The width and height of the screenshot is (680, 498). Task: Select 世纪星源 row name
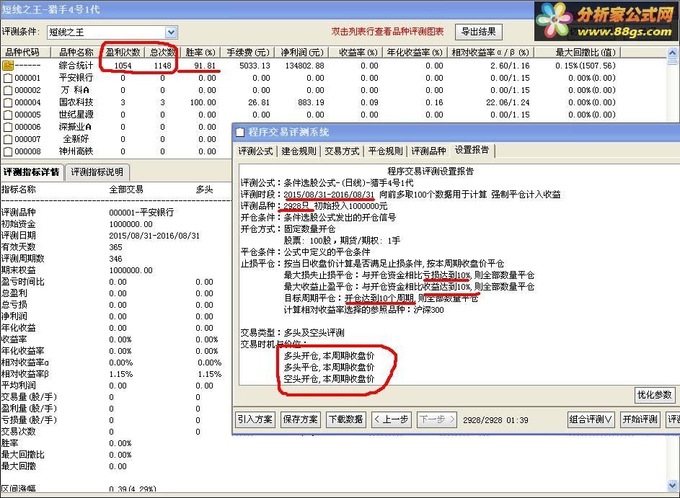pos(76,115)
